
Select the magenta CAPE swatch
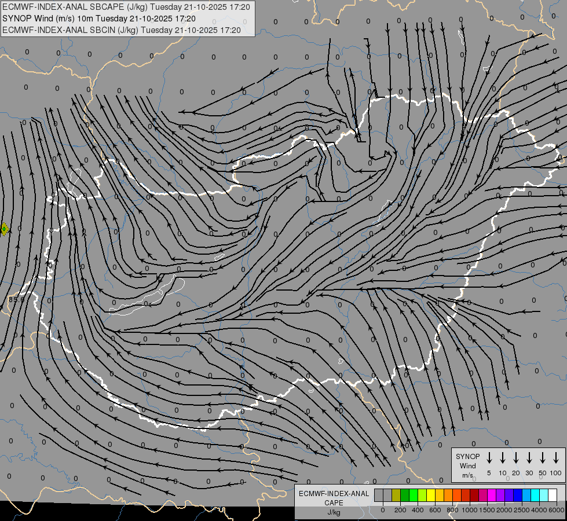(x=492, y=495)
